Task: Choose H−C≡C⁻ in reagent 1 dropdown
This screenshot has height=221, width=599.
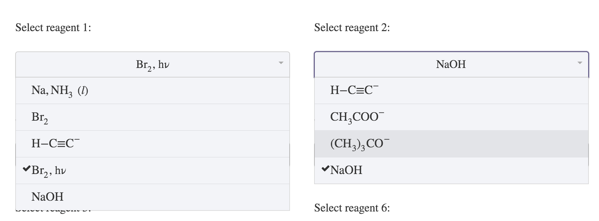Action: 55,143
